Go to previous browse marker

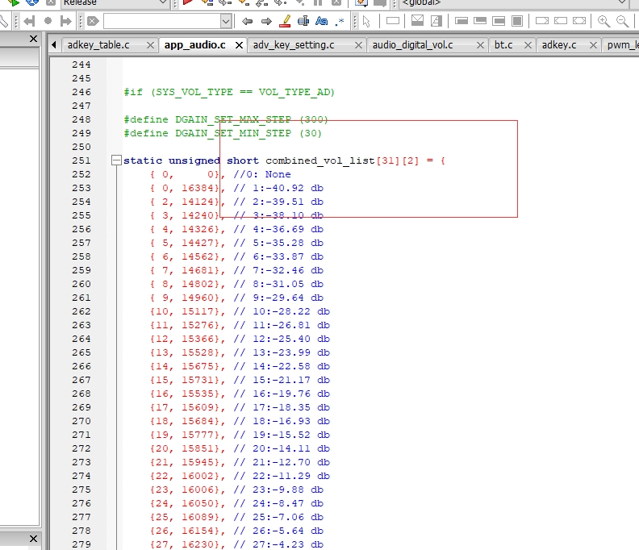tap(29, 21)
